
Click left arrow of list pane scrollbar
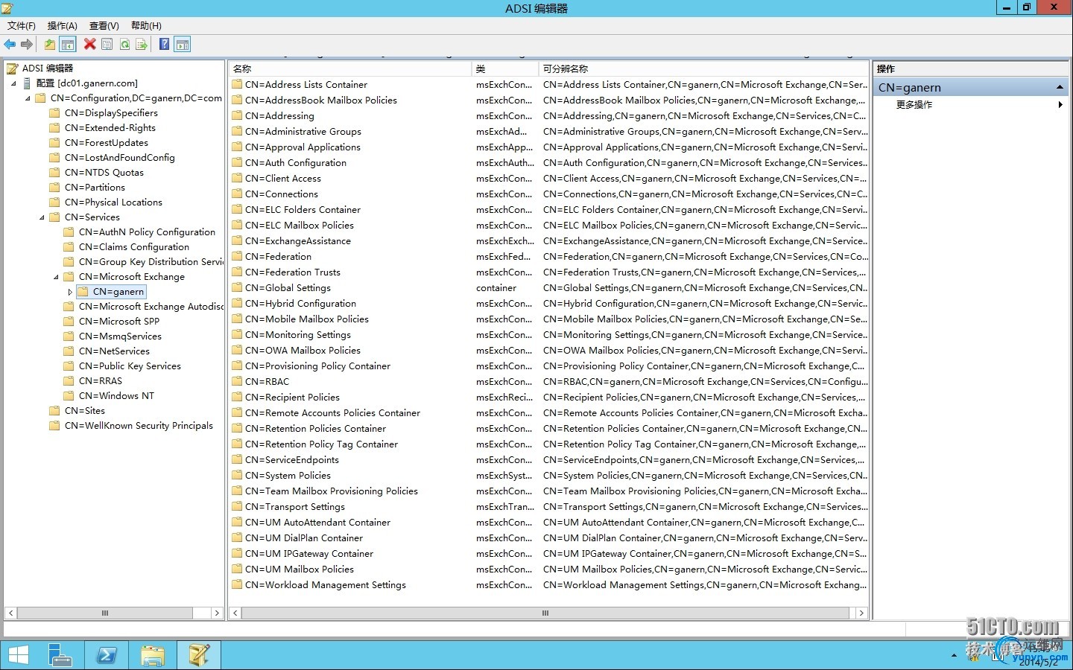235,613
